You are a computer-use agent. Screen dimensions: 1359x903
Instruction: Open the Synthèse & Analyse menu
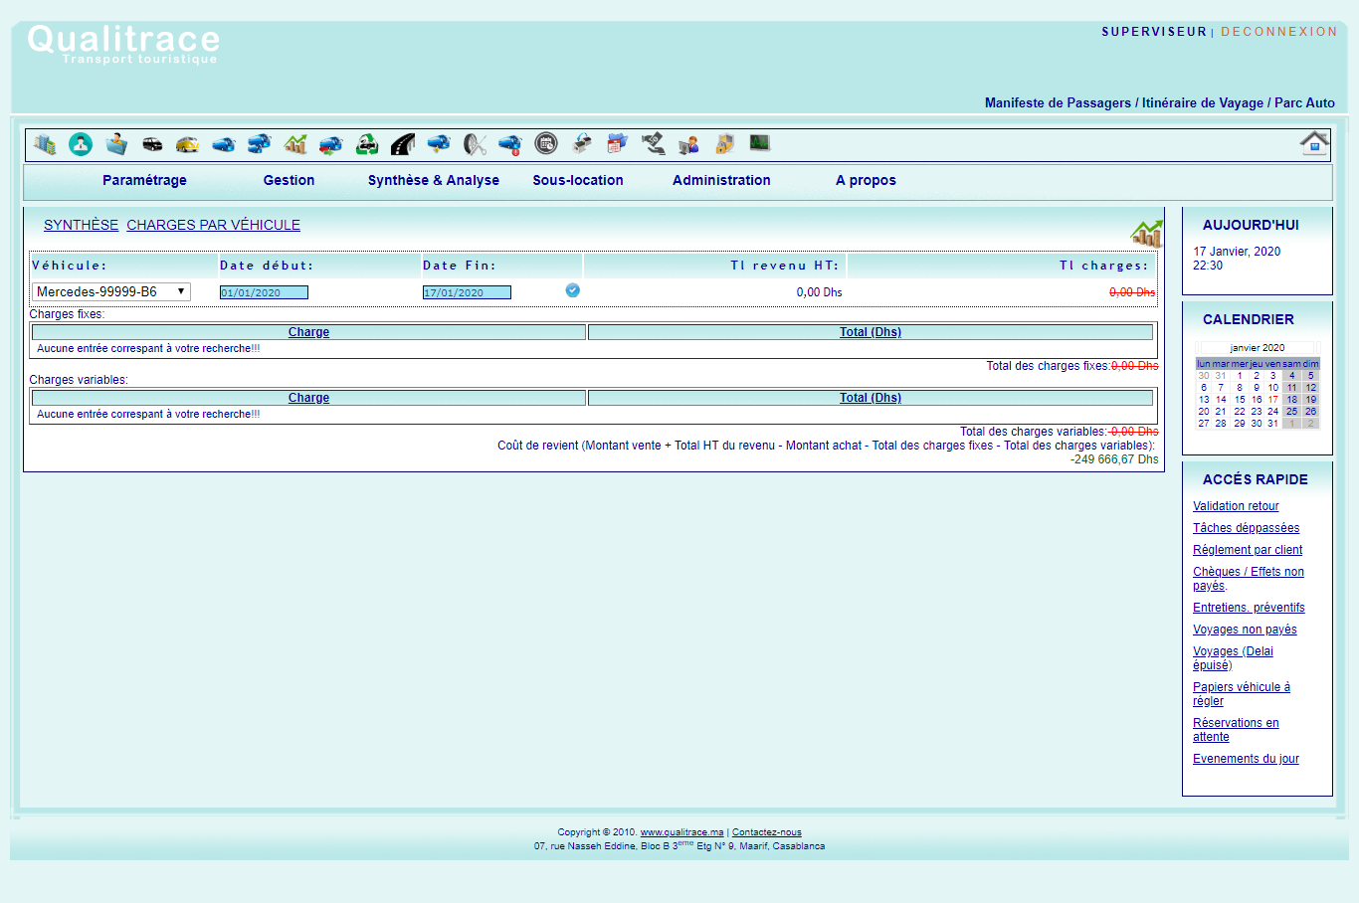pos(434,180)
